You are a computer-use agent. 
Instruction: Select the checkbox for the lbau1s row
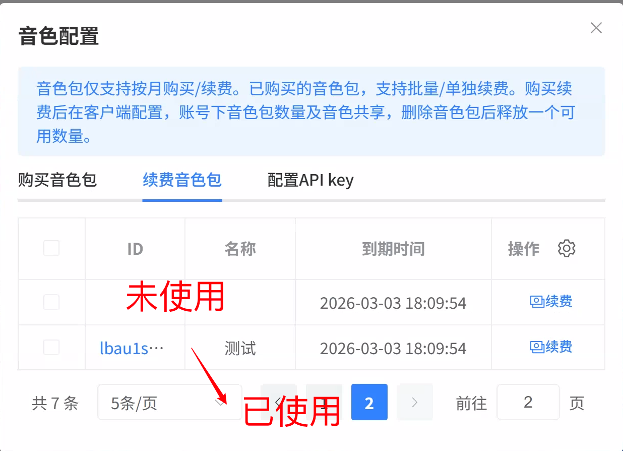[x=51, y=348]
